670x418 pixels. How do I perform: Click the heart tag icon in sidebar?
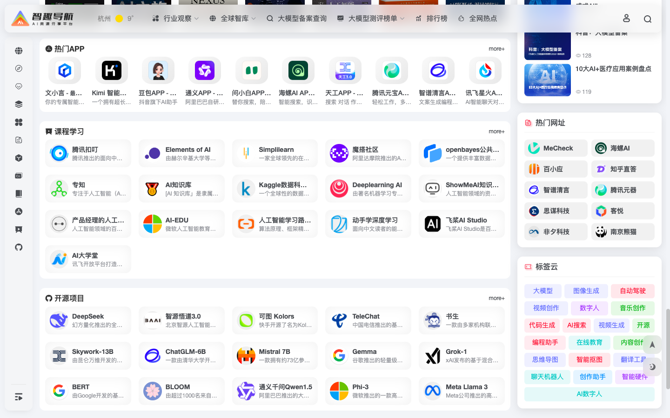click(19, 86)
